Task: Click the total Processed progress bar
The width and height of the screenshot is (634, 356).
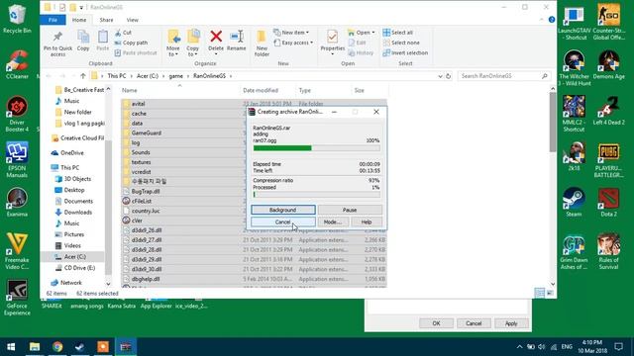Action: (316, 195)
